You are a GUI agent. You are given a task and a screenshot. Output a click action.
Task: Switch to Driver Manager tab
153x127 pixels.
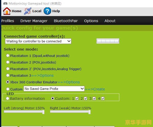(x=34, y=21)
